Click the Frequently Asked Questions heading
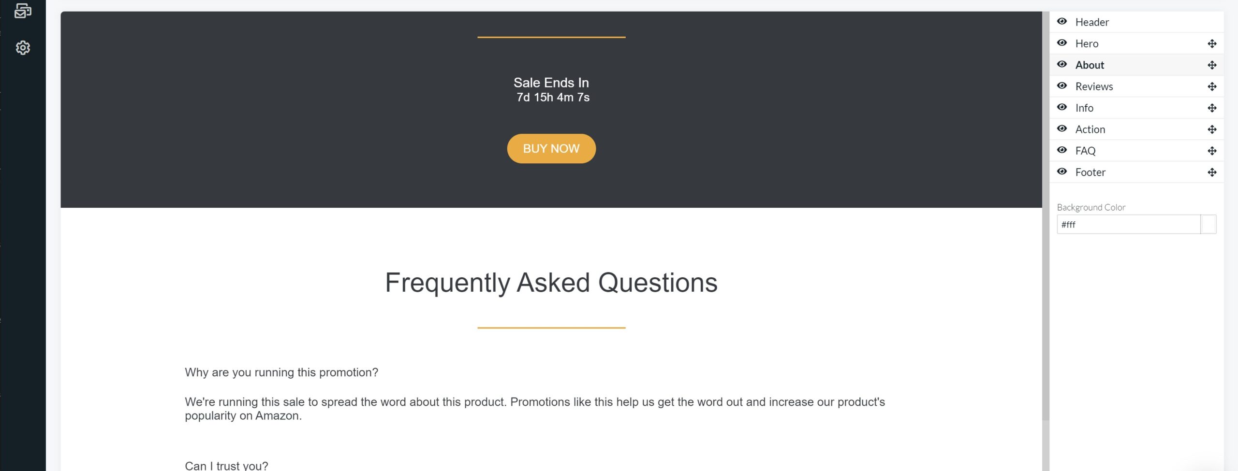 pos(551,283)
